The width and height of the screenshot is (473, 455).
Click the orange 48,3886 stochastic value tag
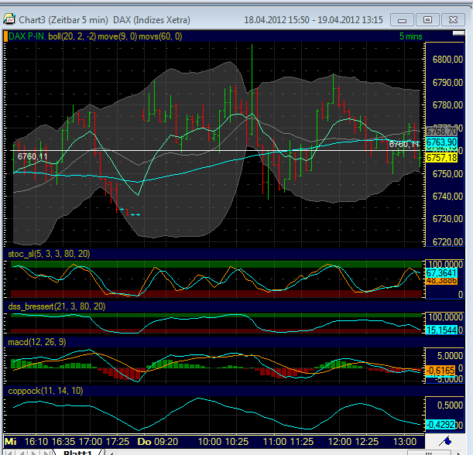pos(441,281)
